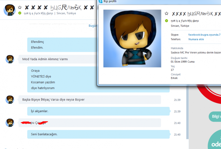
Task: Click the message line 'Kocaman yazdım'
Action: tap(43, 82)
